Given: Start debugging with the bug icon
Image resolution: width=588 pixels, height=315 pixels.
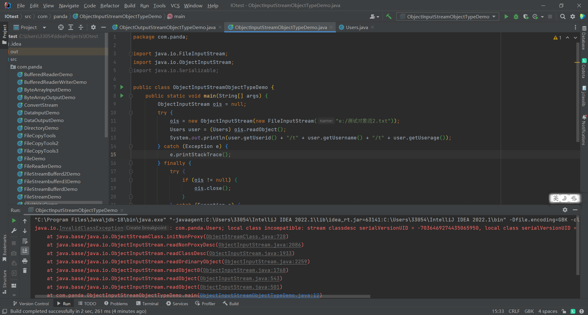Looking at the screenshot, I should (x=516, y=17).
